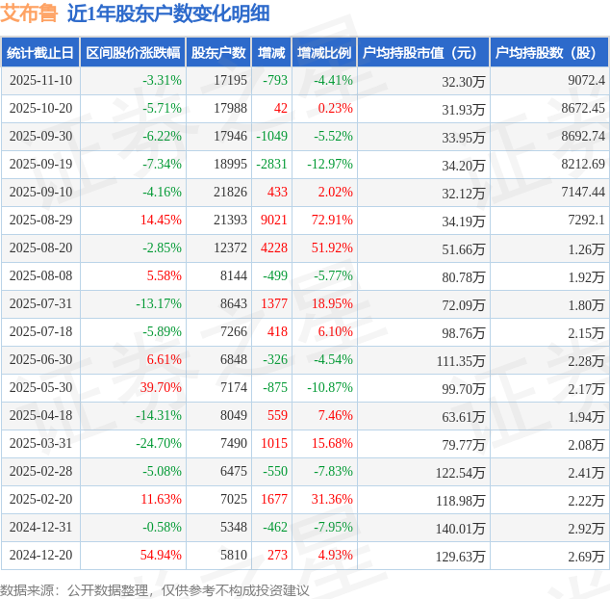Select the date cell 2025-08-29
Image resolution: width=610 pixels, height=599 pixels.
tap(40, 220)
